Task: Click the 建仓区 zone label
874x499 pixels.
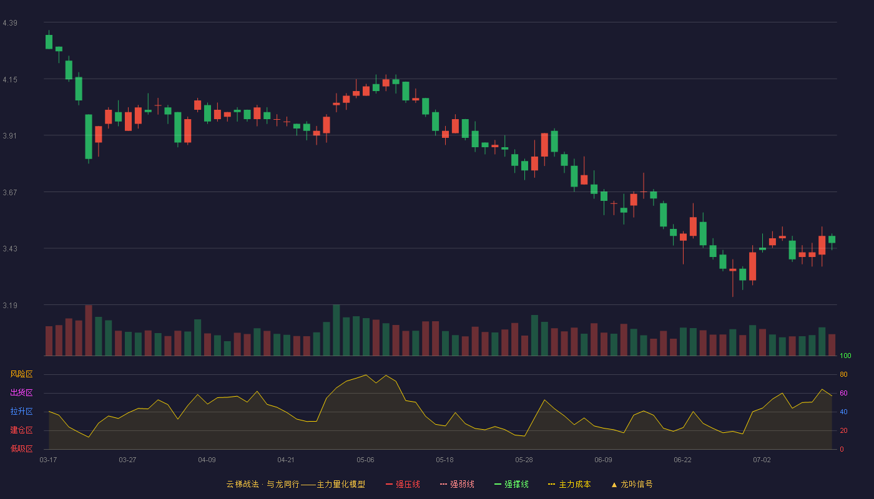Action: (21, 430)
